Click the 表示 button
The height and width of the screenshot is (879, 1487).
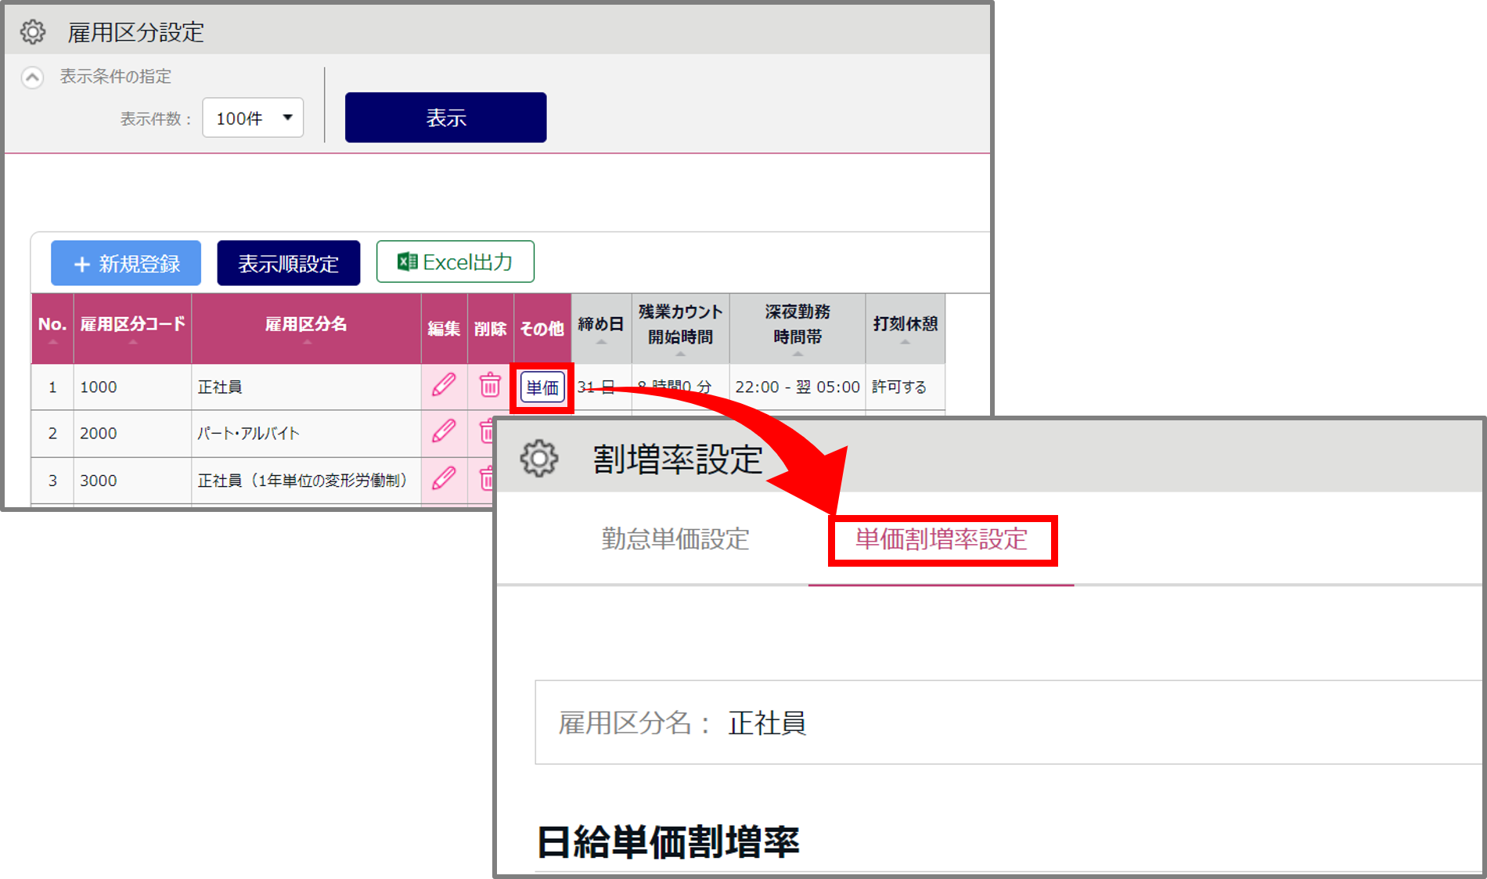coord(445,117)
